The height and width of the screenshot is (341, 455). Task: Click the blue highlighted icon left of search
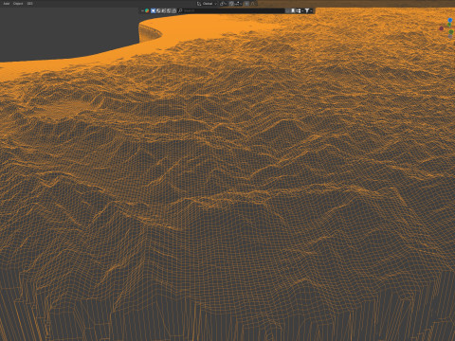click(x=154, y=10)
